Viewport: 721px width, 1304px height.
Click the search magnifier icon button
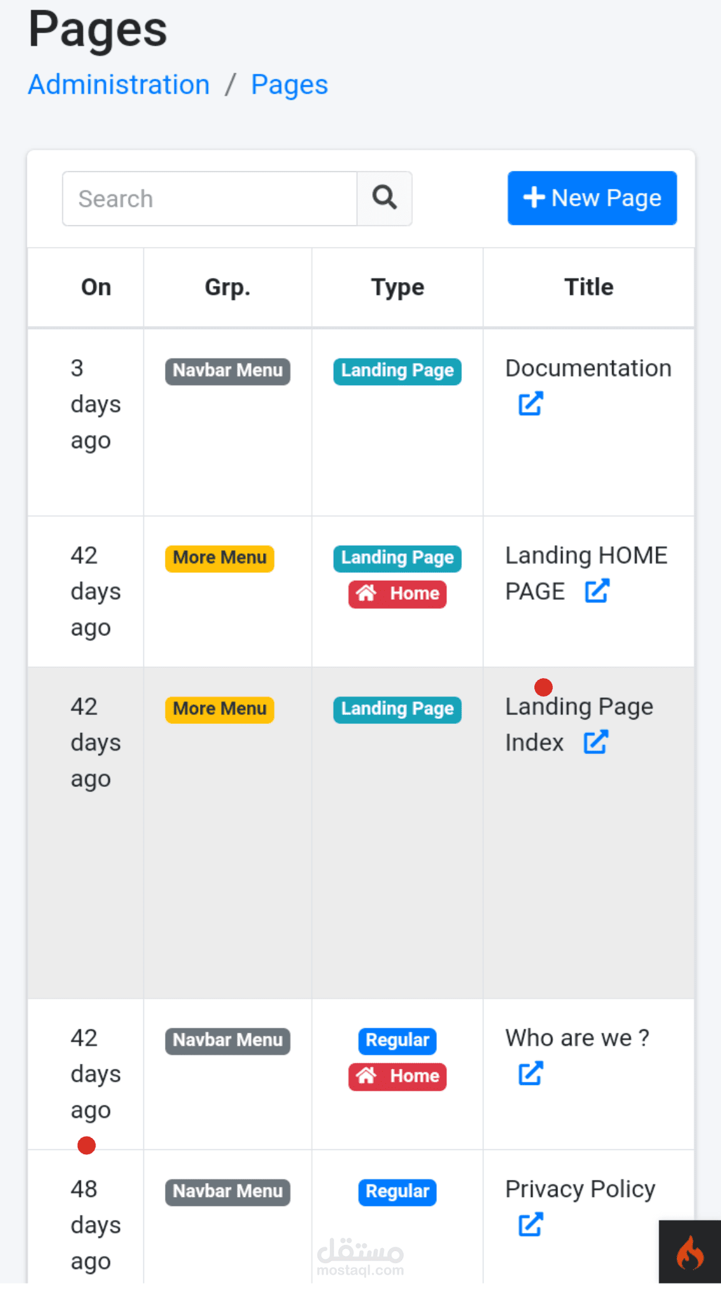[384, 198]
